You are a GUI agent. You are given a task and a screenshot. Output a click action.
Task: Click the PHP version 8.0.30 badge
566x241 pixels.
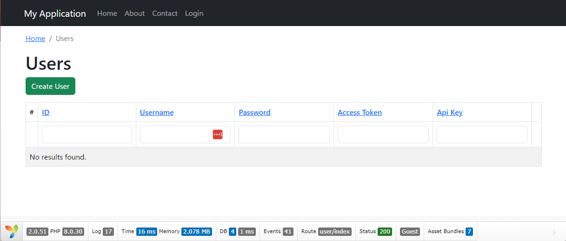coord(73,232)
